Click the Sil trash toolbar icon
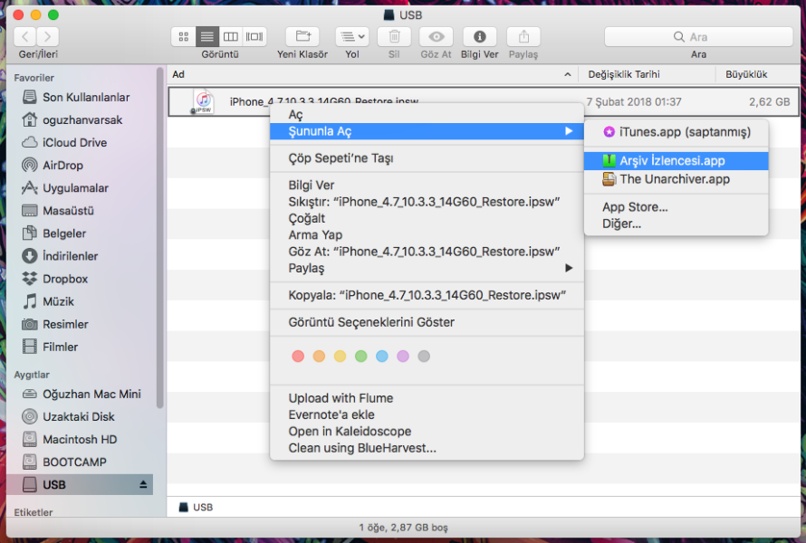Viewport: 806px width, 543px height. pos(394,37)
